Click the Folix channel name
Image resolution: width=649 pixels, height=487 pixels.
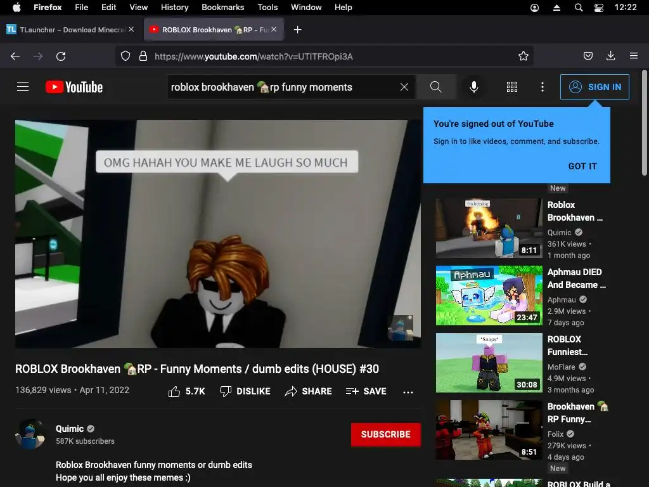tap(555, 434)
